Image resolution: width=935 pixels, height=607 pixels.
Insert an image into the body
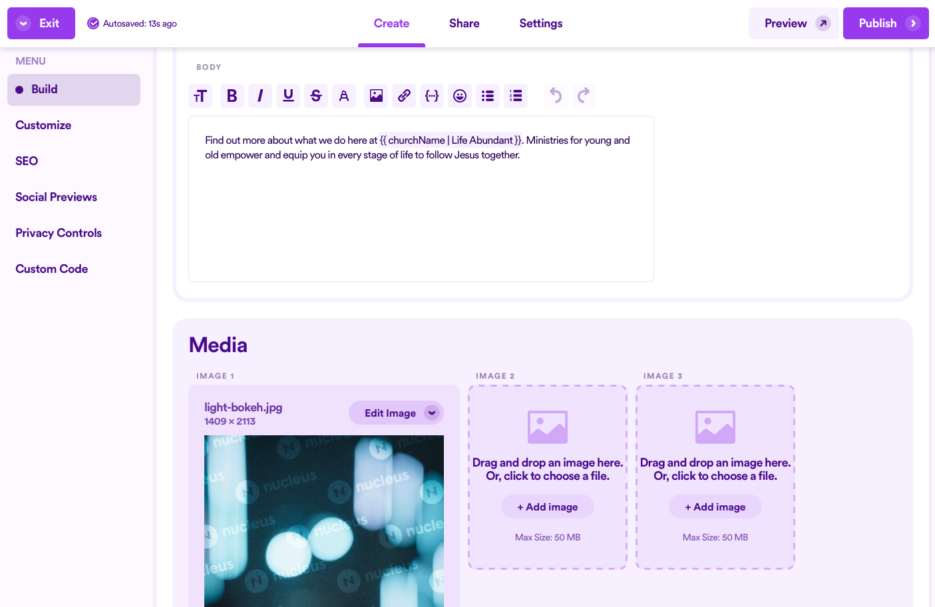pyautogui.click(x=376, y=96)
